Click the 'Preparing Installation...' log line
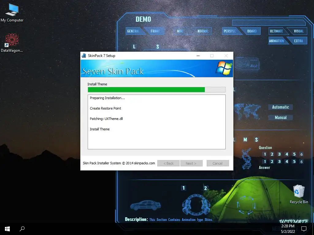The image size is (314, 235). (x=107, y=98)
